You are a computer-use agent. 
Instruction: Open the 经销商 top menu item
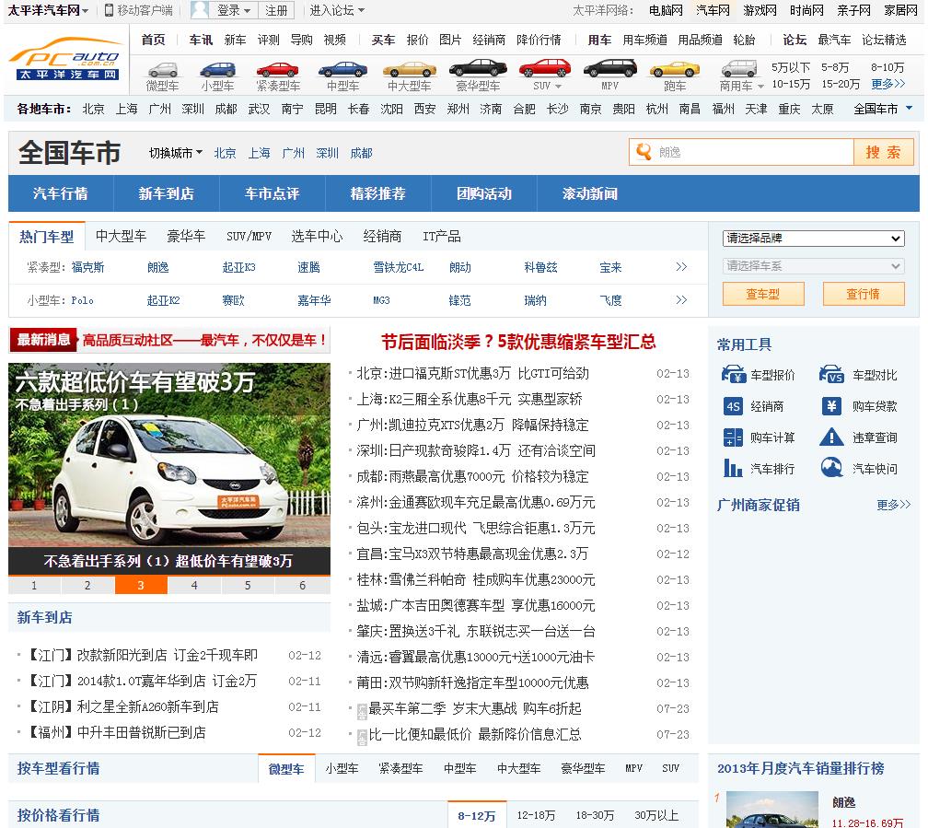[489, 40]
